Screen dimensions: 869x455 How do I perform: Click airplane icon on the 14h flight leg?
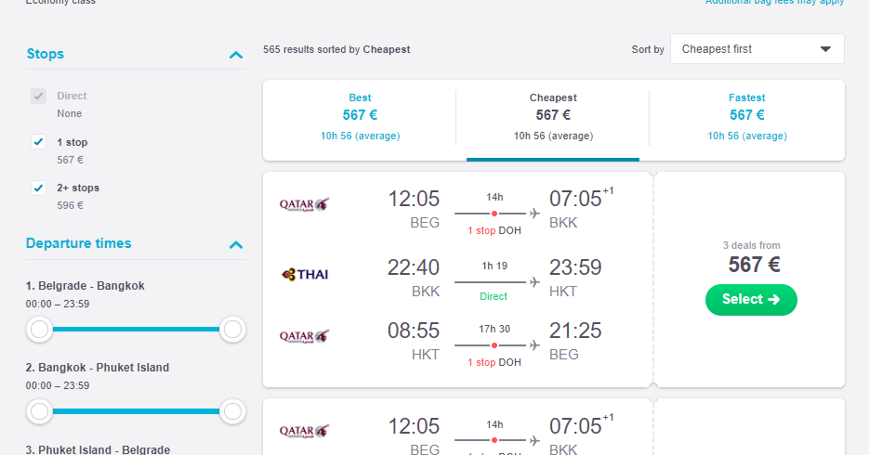(534, 214)
